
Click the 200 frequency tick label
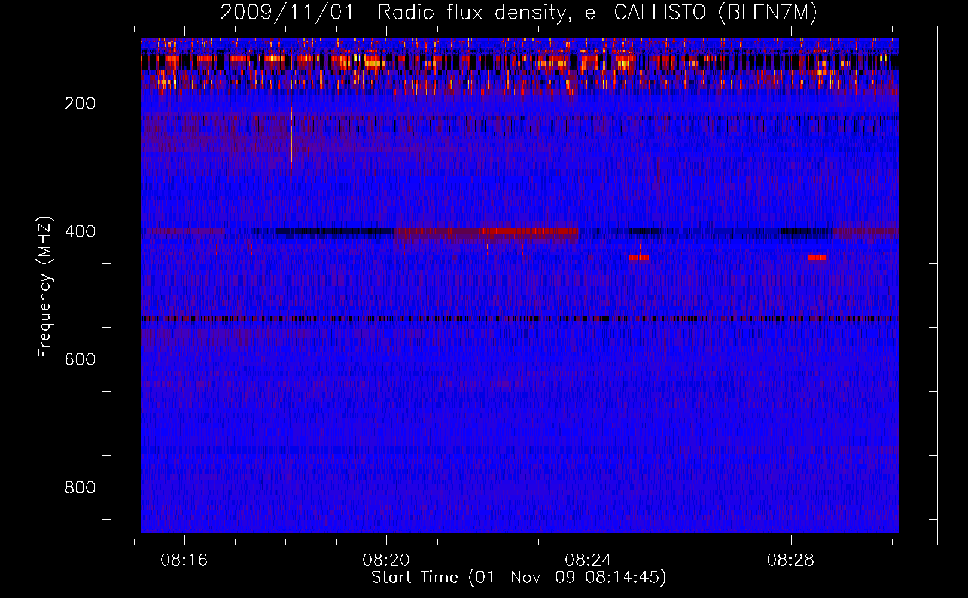[x=80, y=103]
